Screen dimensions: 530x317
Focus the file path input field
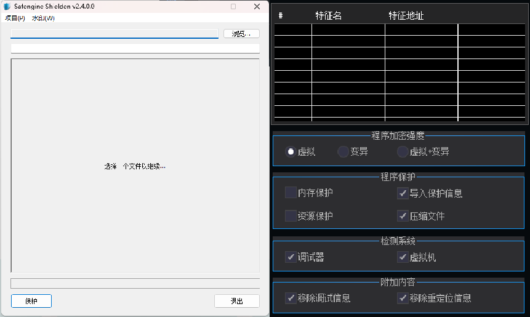(114, 33)
